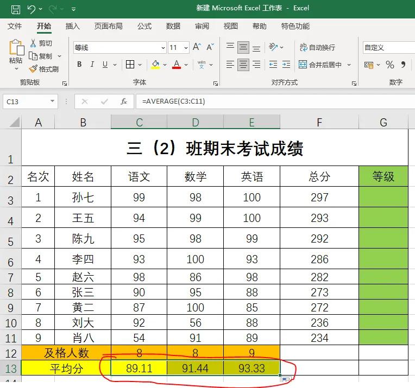This screenshot has height=388, width=415.
Task: Click the increase indent icon
Action: coord(286,64)
